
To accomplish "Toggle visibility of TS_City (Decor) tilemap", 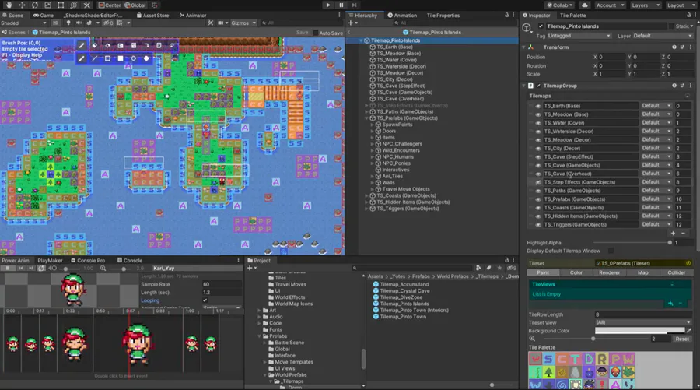I will [538, 149].
